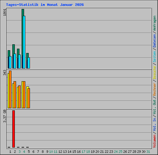Click the 'Anfragen' legend label
The height and width of the screenshot is (155, 158).
pyautogui.click(x=155, y=23)
